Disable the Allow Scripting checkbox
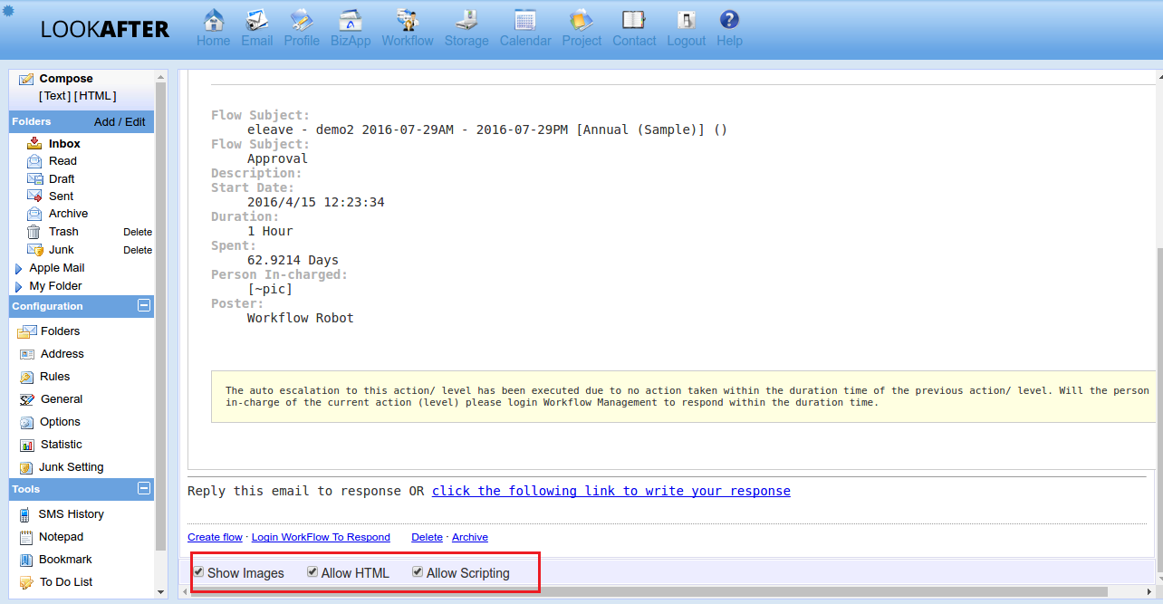 tap(418, 572)
